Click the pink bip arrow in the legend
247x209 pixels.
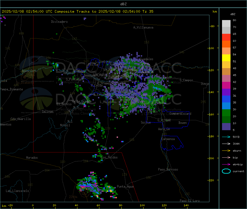(226, 157)
